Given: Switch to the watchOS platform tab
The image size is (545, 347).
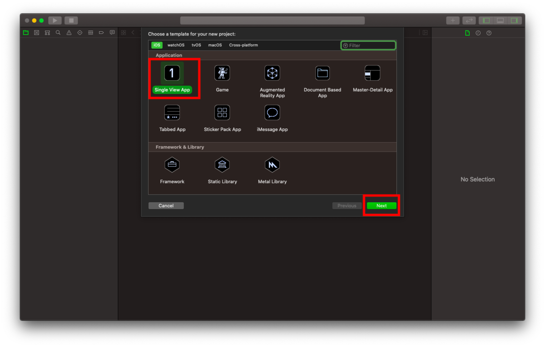Looking at the screenshot, I should [x=176, y=45].
